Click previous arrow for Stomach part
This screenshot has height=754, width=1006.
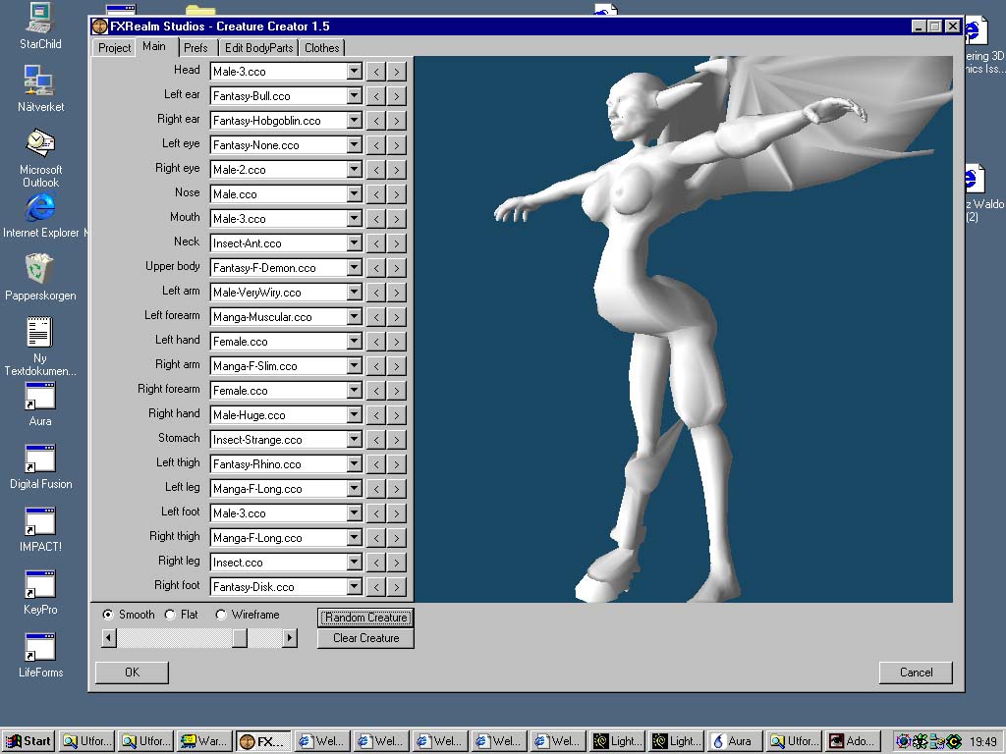pyautogui.click(x=376, y=440)
